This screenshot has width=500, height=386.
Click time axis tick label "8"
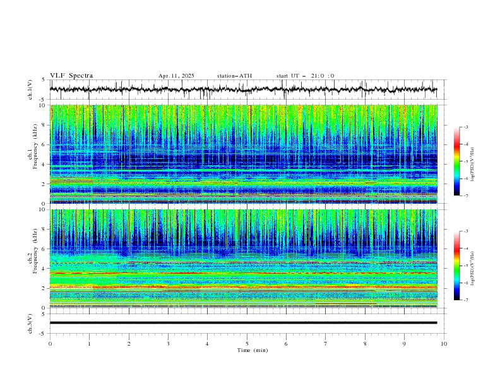365,344
